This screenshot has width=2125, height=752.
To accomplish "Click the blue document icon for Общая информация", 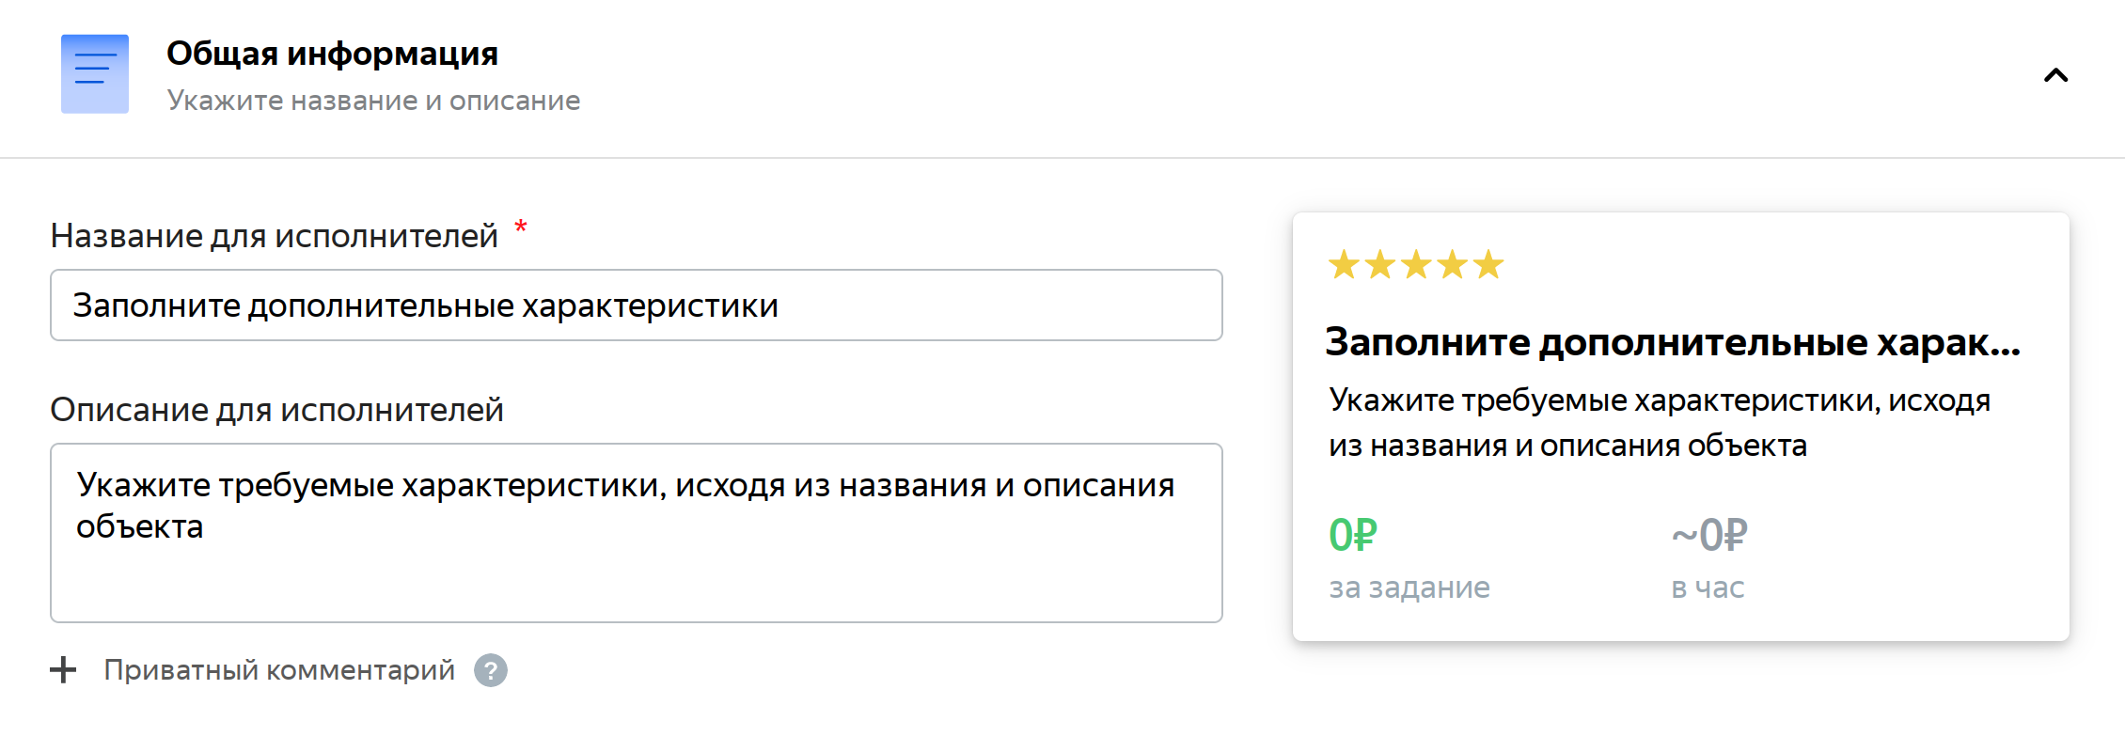I will pyautogui.click(x=95, y=74).
